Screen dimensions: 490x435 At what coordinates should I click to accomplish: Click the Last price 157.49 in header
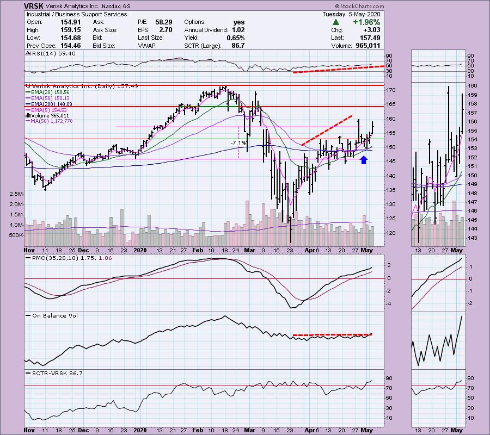370,38
